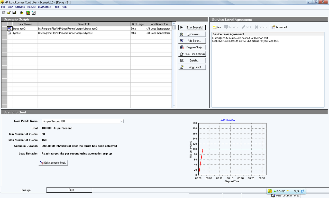This screenshot has width=329, height=198.
Task: Click the 360 security floating widget icon
Action: point(270,191)
